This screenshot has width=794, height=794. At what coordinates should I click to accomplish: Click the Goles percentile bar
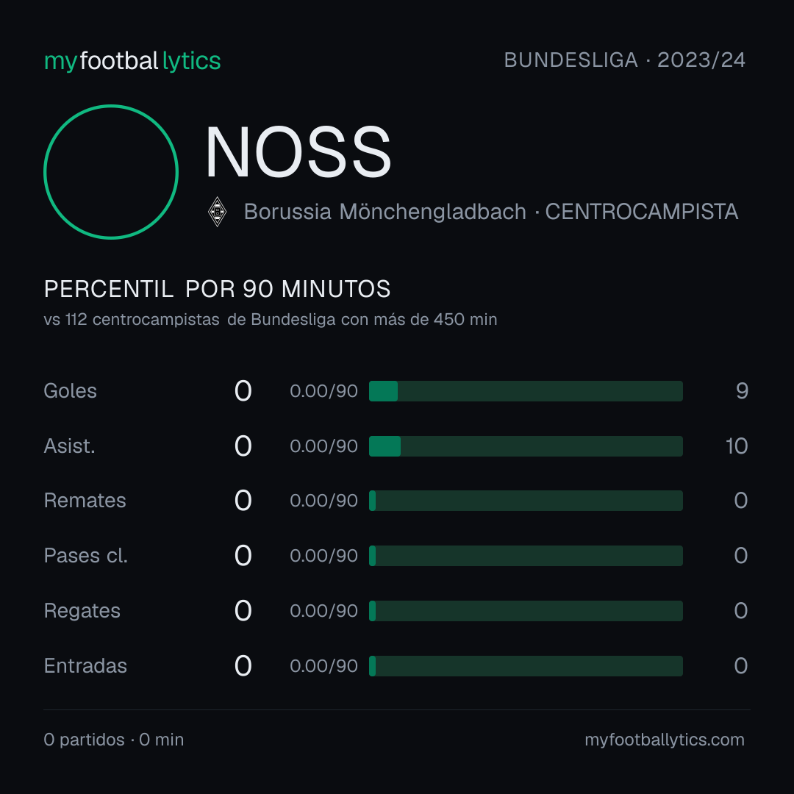(526, 391)
